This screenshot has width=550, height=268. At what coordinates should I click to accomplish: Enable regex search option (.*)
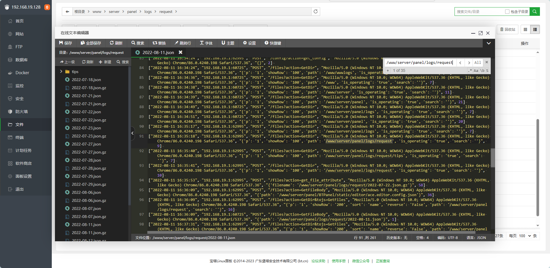pos(470,70)
